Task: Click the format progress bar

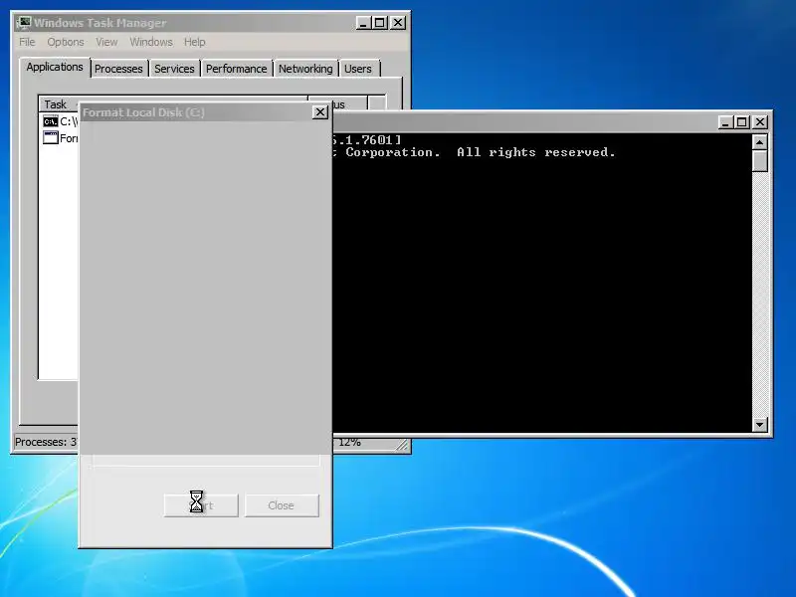Action: 206,461
